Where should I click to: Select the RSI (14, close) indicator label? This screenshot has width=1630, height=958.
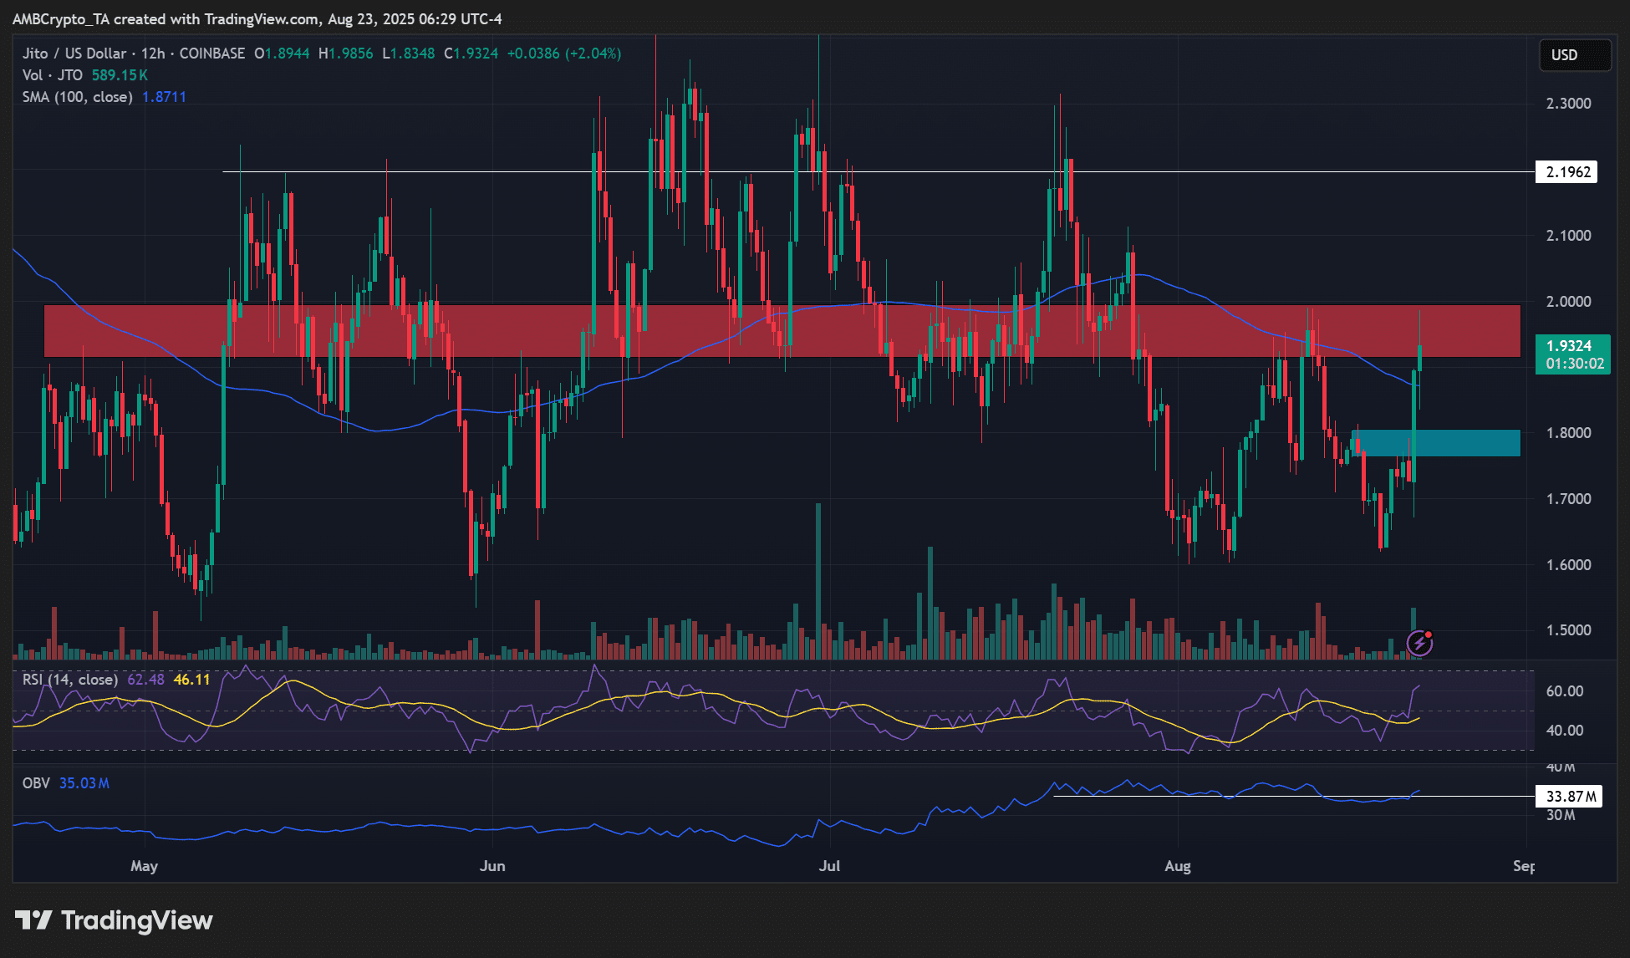coord(69,680)
